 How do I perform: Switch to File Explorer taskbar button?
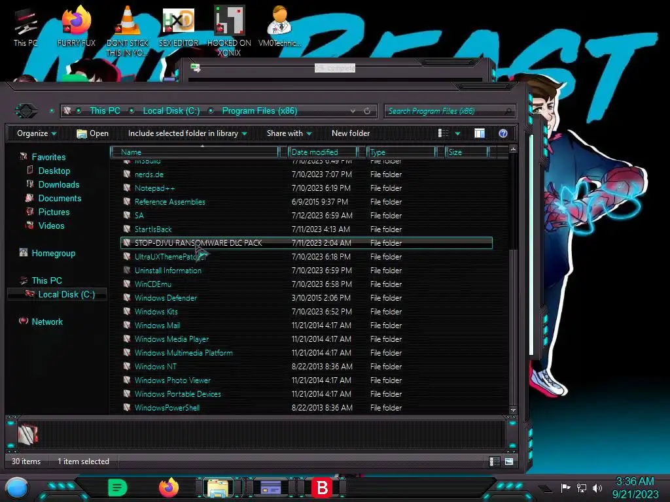218,488
